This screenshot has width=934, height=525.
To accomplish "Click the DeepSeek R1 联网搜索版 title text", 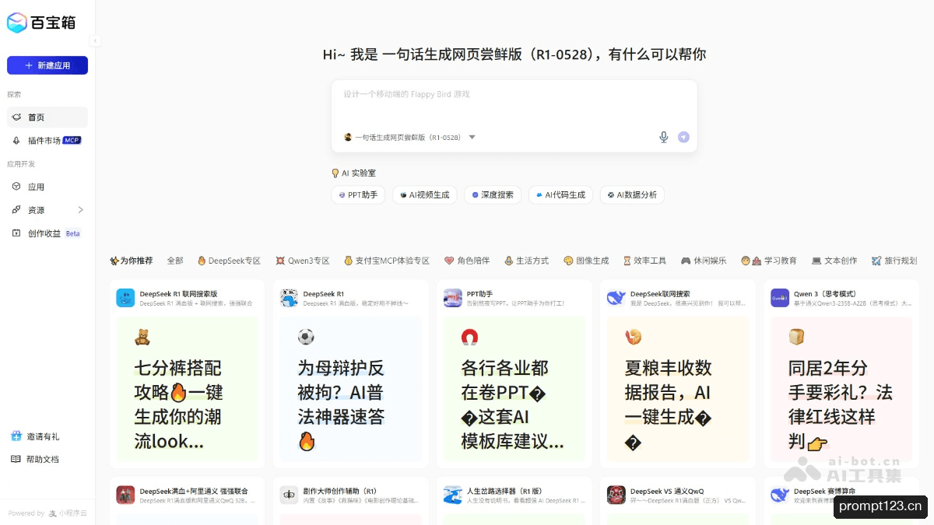I will click(x=179, y=294).
